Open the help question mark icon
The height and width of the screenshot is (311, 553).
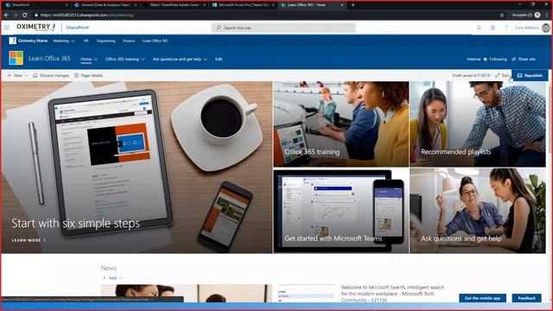506,28
